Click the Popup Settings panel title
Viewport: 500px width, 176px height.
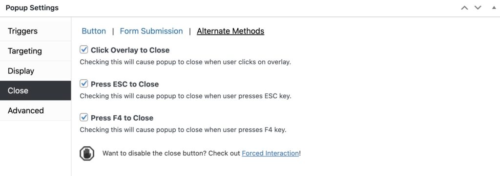[x=32, y=8]
